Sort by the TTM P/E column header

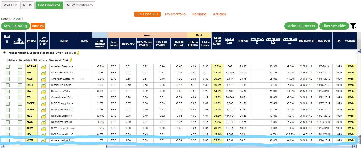(242, 41)
